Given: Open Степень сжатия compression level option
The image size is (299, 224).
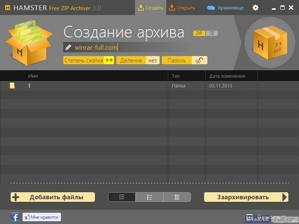Looking at the screenshot, I should [89, 60].
